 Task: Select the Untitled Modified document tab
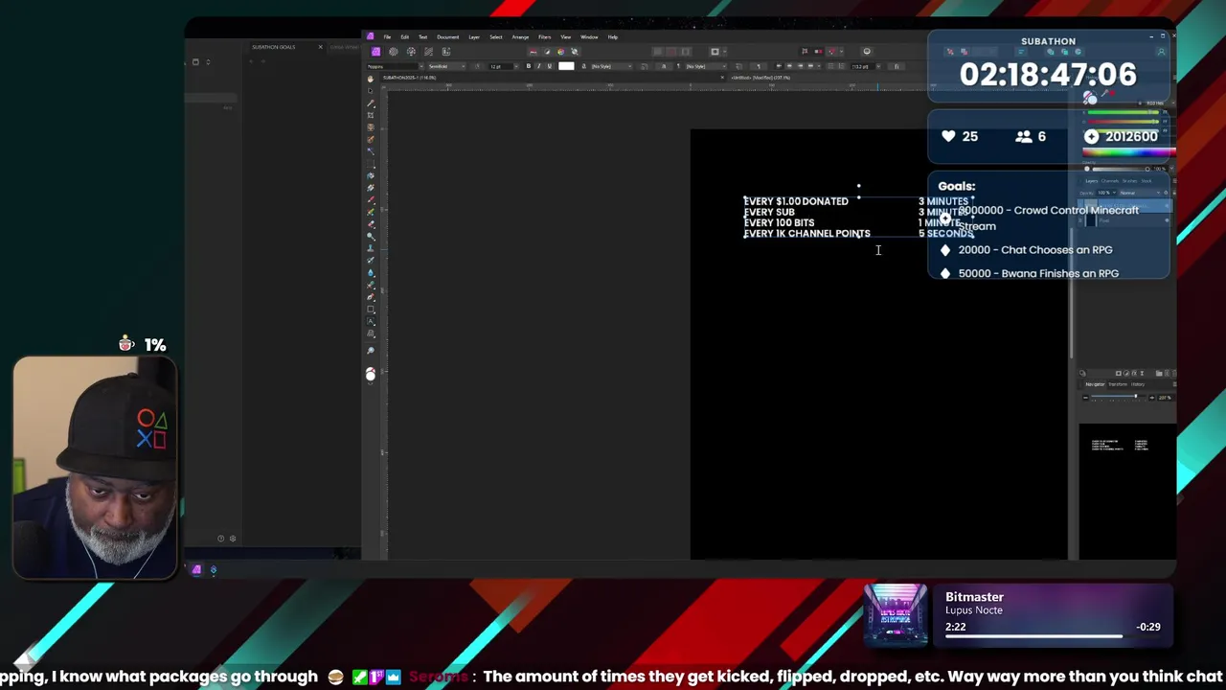click(761, 78)
